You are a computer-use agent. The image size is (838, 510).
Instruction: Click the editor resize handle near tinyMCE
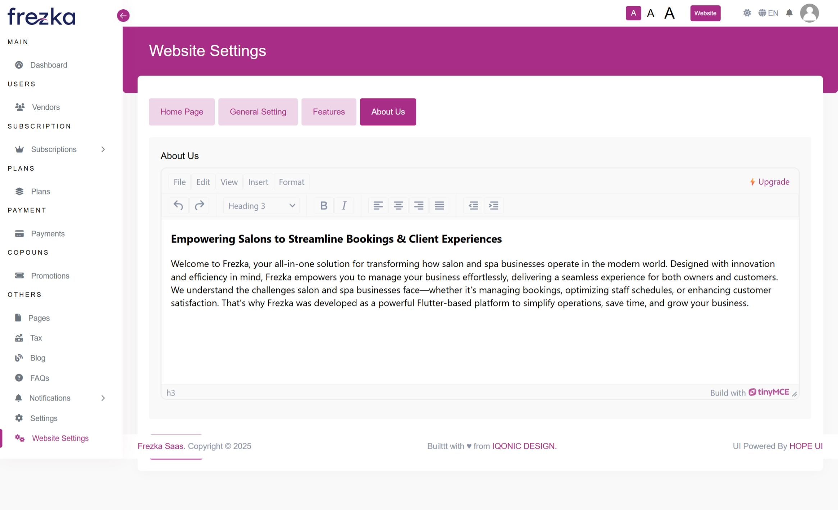point(794,394)
